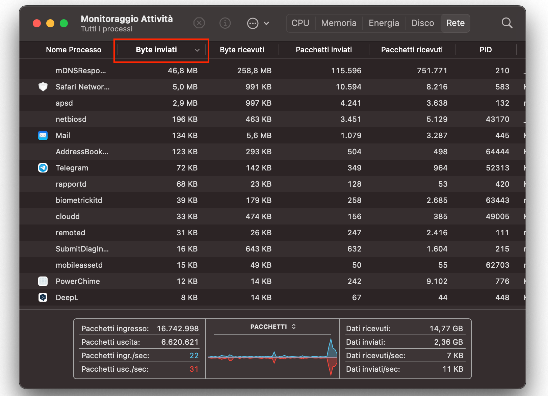Click the Telegram app icon
This screenshot has height=396, width=548.
pyautogui.click(x=43, y=168)
